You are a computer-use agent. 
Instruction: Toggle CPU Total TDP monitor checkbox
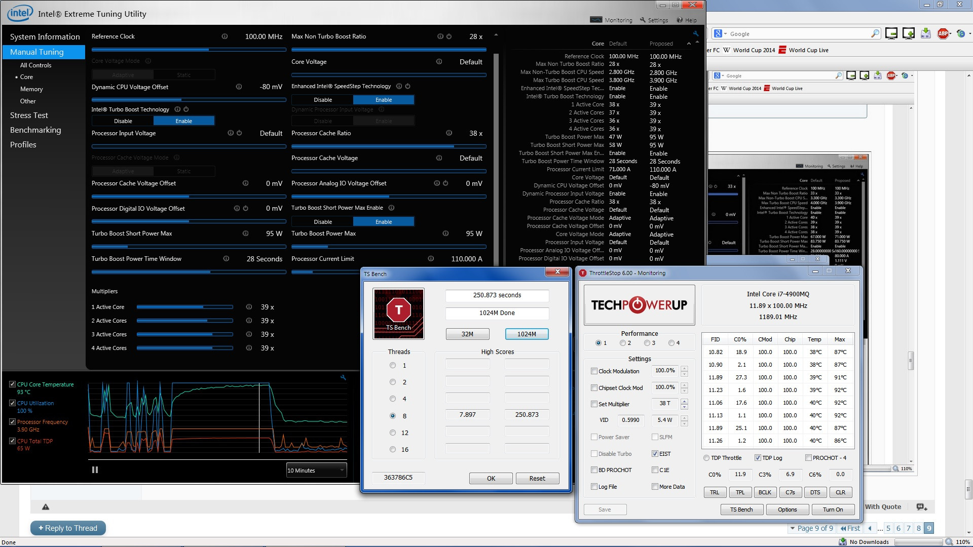tap(13, 441)
